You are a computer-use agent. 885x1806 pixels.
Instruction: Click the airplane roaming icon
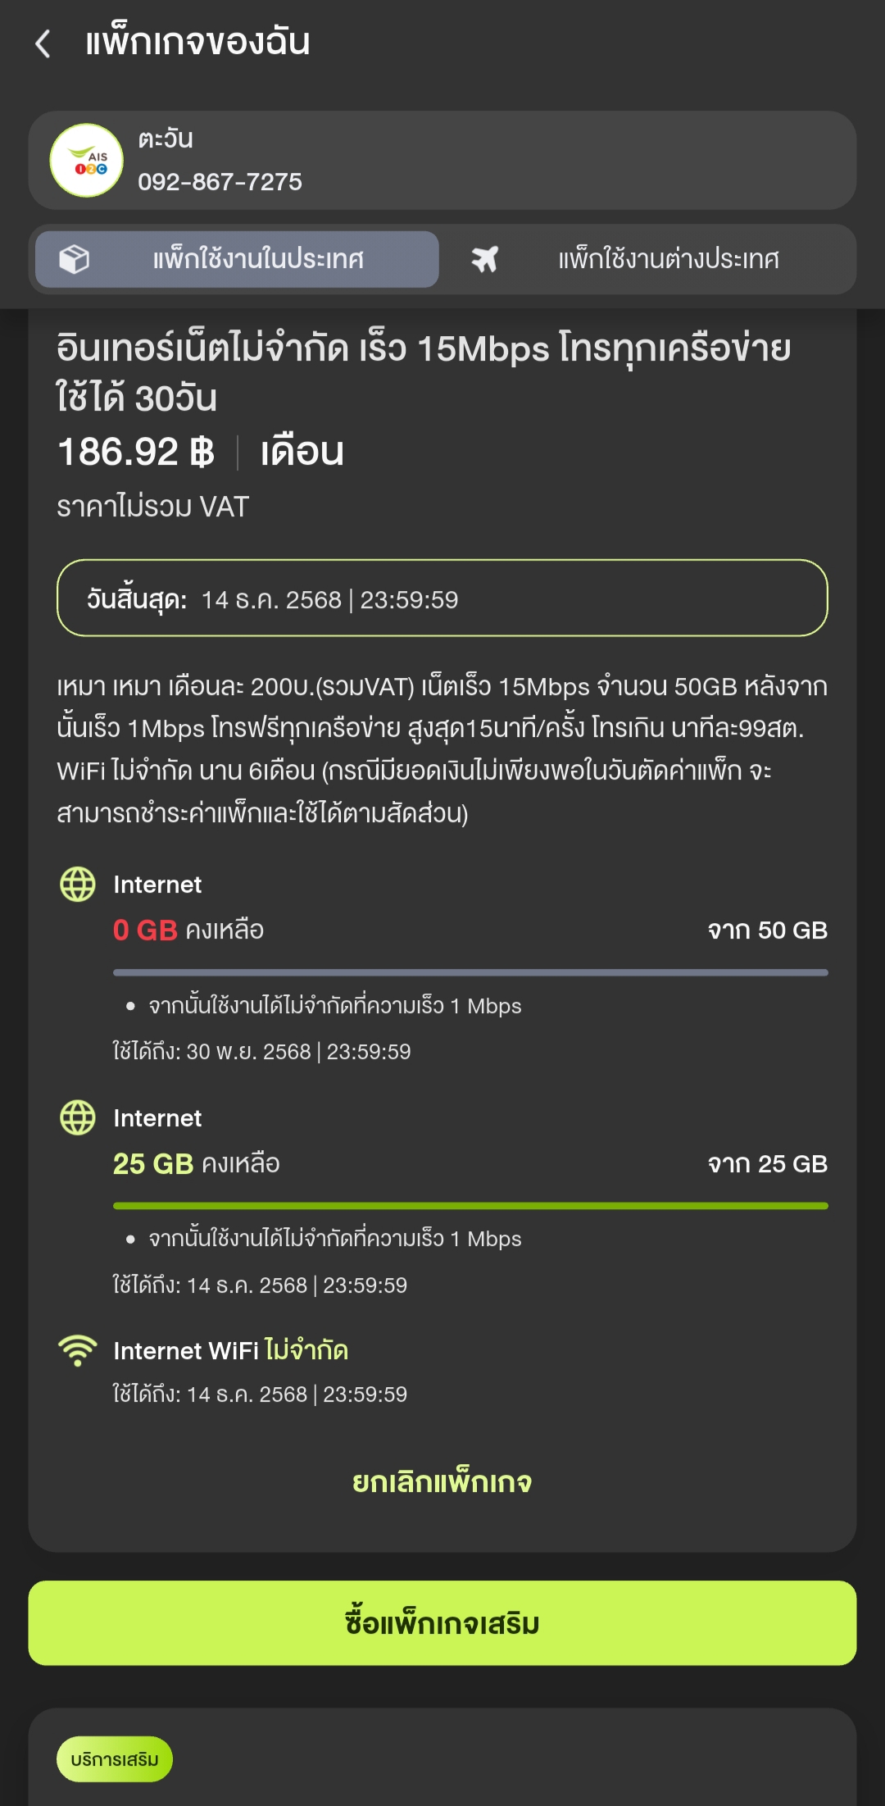pos(484,259)
